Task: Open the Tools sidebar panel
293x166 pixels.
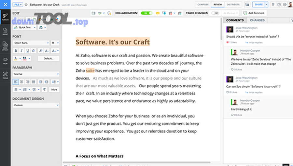Action: coord(5,75)
